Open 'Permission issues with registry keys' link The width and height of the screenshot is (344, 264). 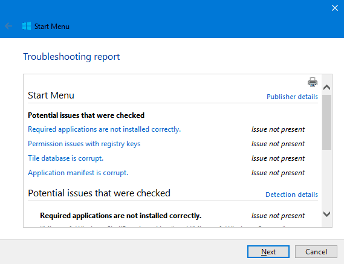tap(84, 144)
